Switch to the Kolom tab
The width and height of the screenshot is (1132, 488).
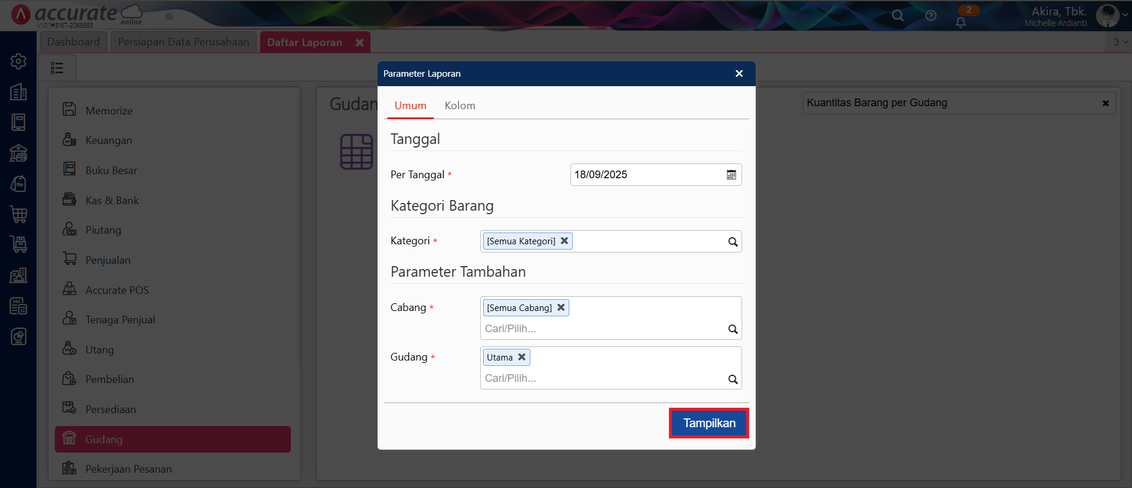click(x=460, y=106)
